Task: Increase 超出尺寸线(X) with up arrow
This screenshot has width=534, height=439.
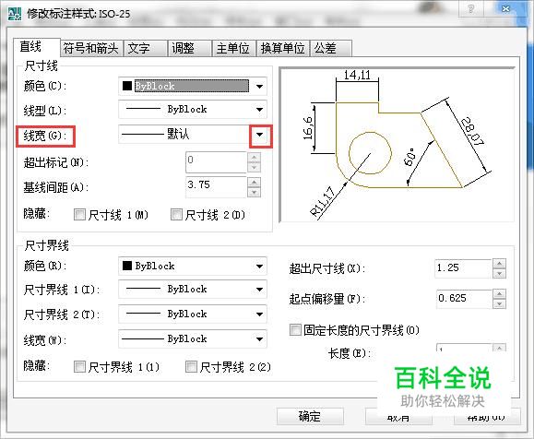Action: pos(500,264)
